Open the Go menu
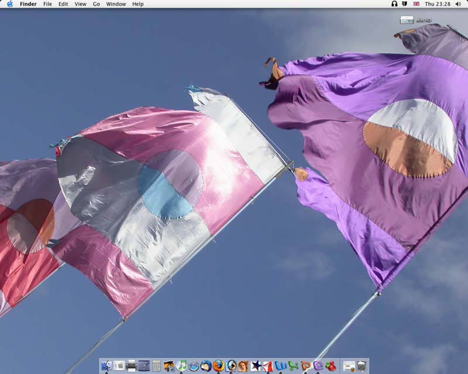 coord(96,4)
